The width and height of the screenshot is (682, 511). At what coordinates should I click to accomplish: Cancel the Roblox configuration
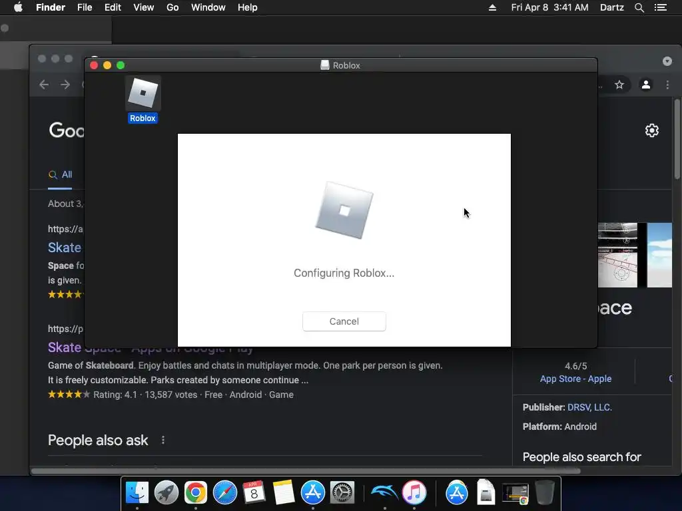pyautogui.click(x=344, y=321)
